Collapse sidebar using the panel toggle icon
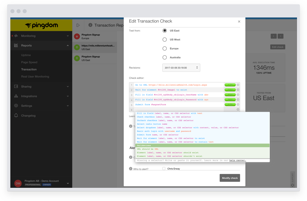 [78, 25]
